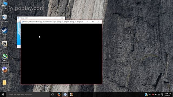Select the UltraISO desktop shortcut
Image resolution: width=173 pixels, height=97 pixels.
pos(5,71)
